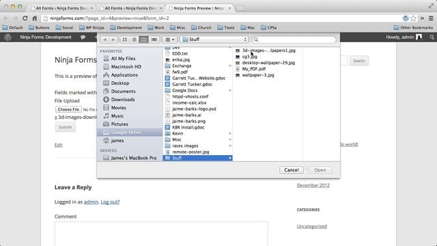Switch file dialog to list view
The height and width of the screenshot is (246, 437).
tap(134, 40)
